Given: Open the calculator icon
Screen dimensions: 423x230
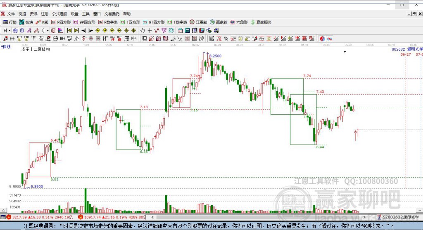Looking at the screenshot, I should coord(188,31).
